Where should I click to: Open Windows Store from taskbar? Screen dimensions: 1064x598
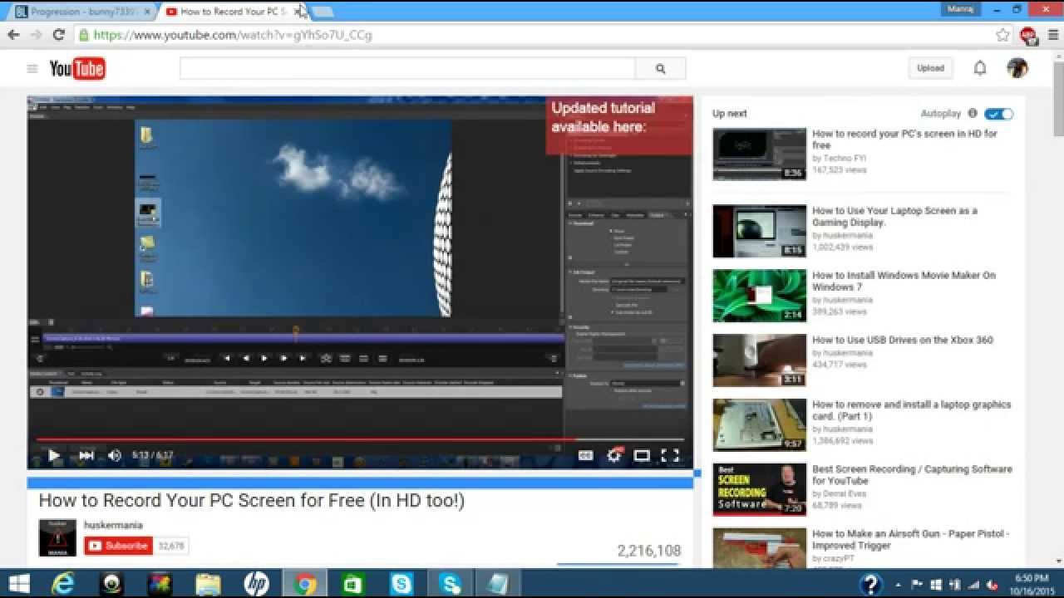click(354, 584)
